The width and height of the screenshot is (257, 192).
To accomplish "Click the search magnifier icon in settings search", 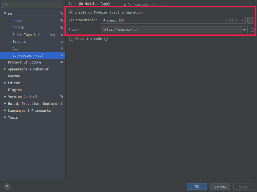I will pos(6,5).
